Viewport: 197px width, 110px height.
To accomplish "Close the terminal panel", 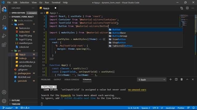I will pyautogui.click(x=193, y=79).
